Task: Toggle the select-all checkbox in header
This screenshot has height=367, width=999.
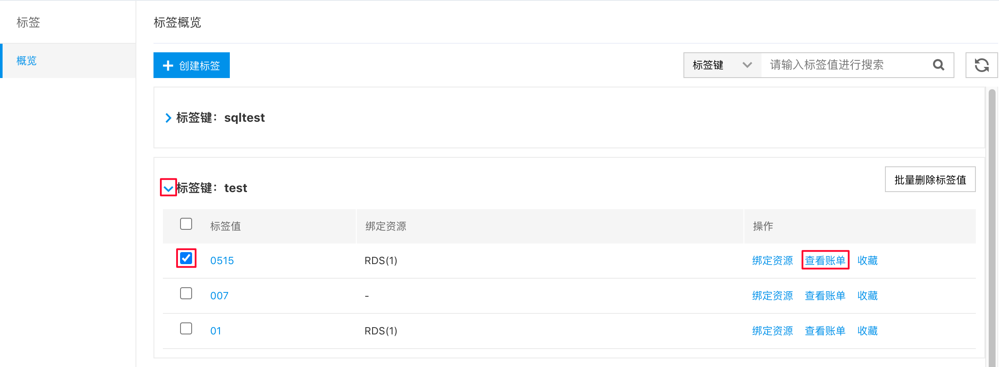Action: click(x=186, y=224)
